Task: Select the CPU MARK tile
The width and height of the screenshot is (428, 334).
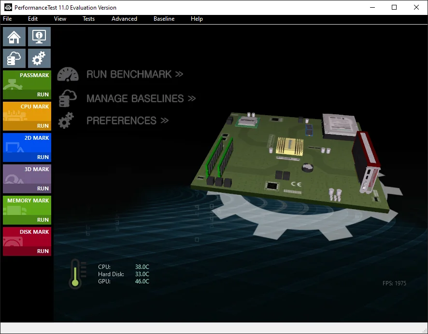Action: pyautogui.click(x=27, y=112)
